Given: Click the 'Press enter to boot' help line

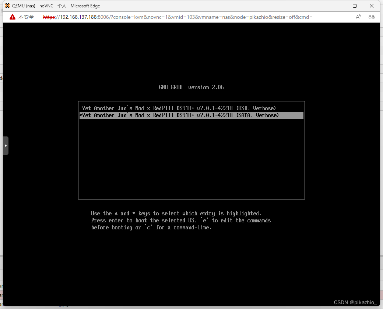Looking at the screenshot, I should (181, 221).
